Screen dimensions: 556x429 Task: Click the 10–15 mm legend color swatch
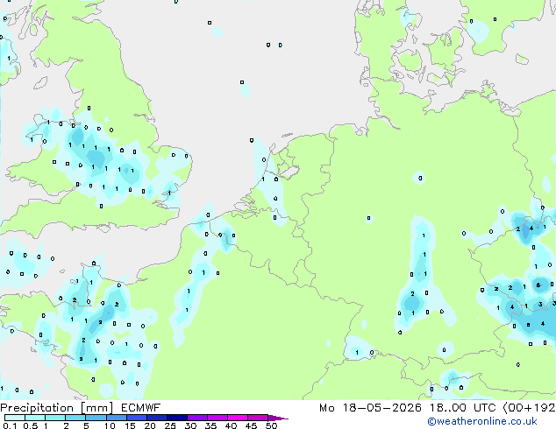click(117, 418)
